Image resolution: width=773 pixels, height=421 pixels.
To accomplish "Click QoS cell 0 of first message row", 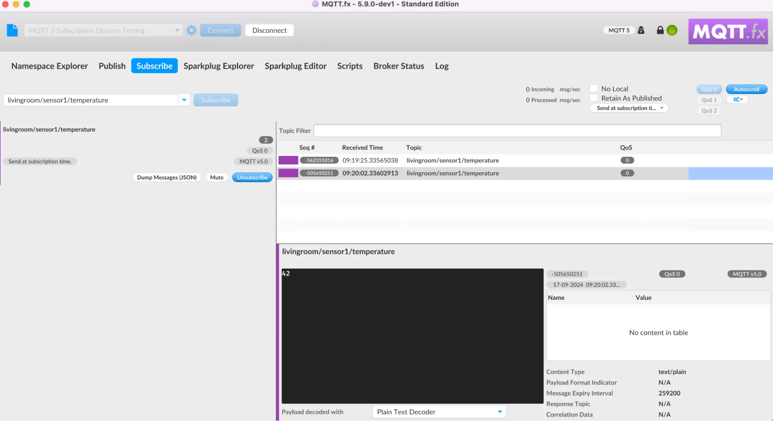I will point(627,160).
